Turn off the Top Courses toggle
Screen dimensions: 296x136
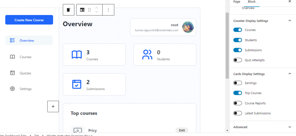click(x=238, y=93)
